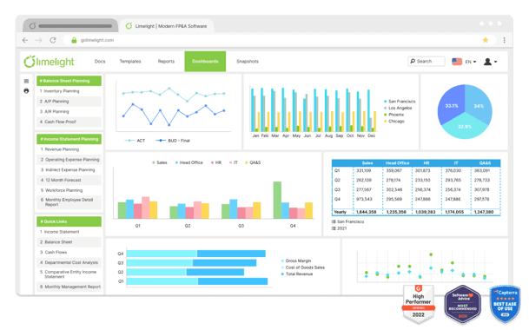Click the search magnifier icon
Image resolution: width=529 pixels, height=330 pixels.
pyautogui.click(x=413, y=61)
